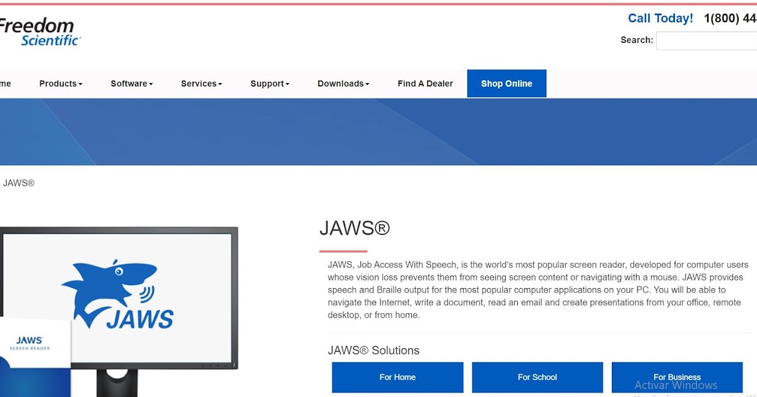Screen dimensions: 757x397
Task: Click the For Business button
Action: tap(677, 377)
